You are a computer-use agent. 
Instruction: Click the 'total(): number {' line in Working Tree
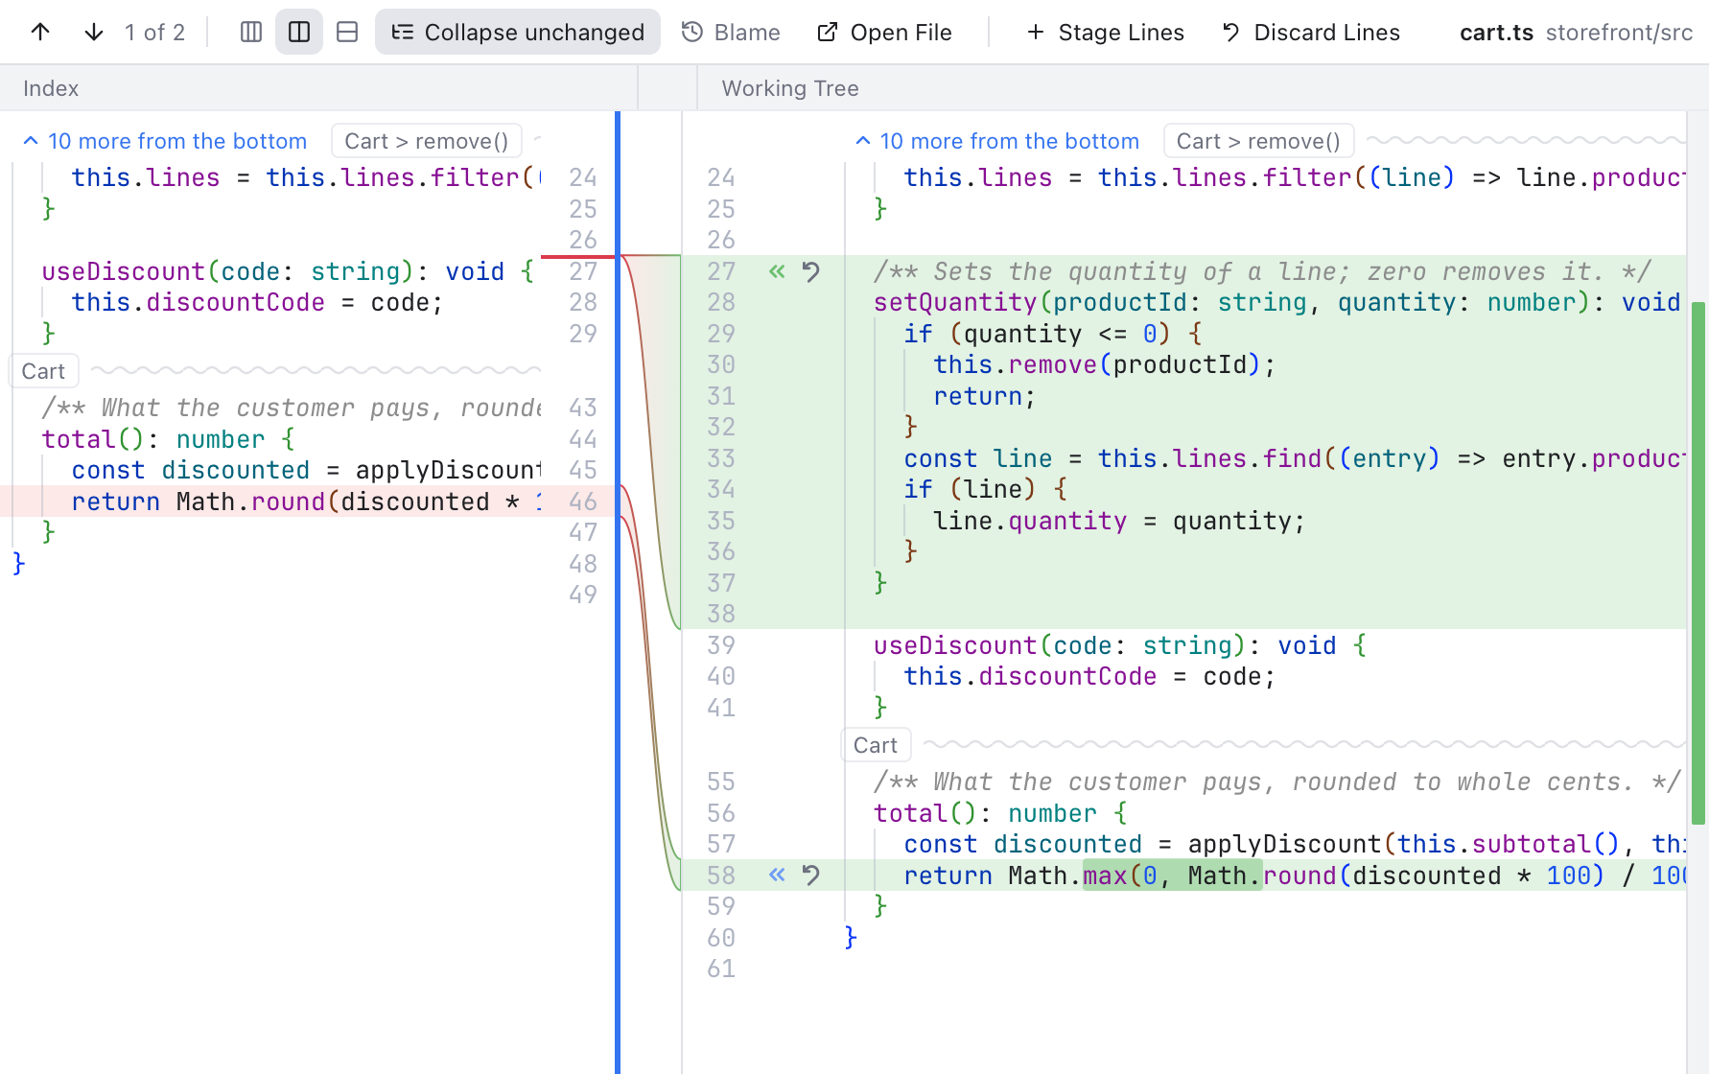(x=1000, y=813)
